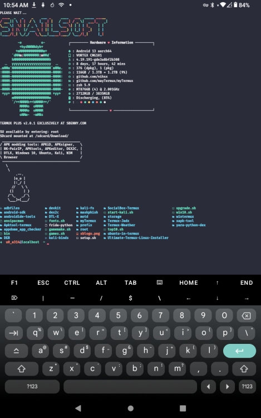Tap the HOME extra key
The height and width of the screenshot is (418, 261).
188,283
